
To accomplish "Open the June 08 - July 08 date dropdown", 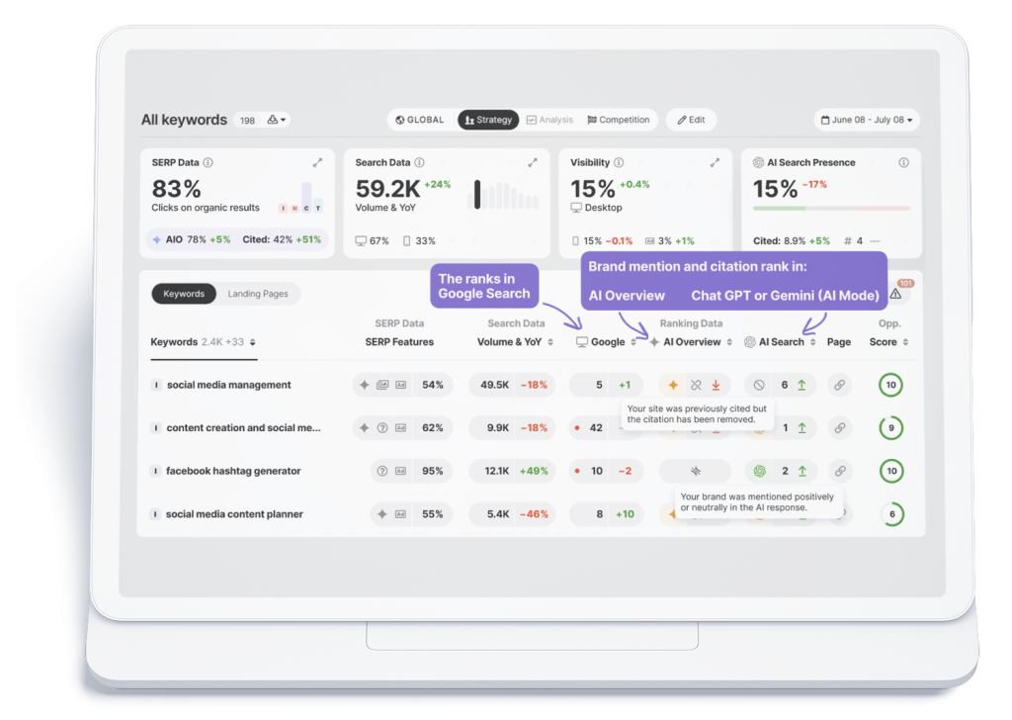I will point(868,120).
